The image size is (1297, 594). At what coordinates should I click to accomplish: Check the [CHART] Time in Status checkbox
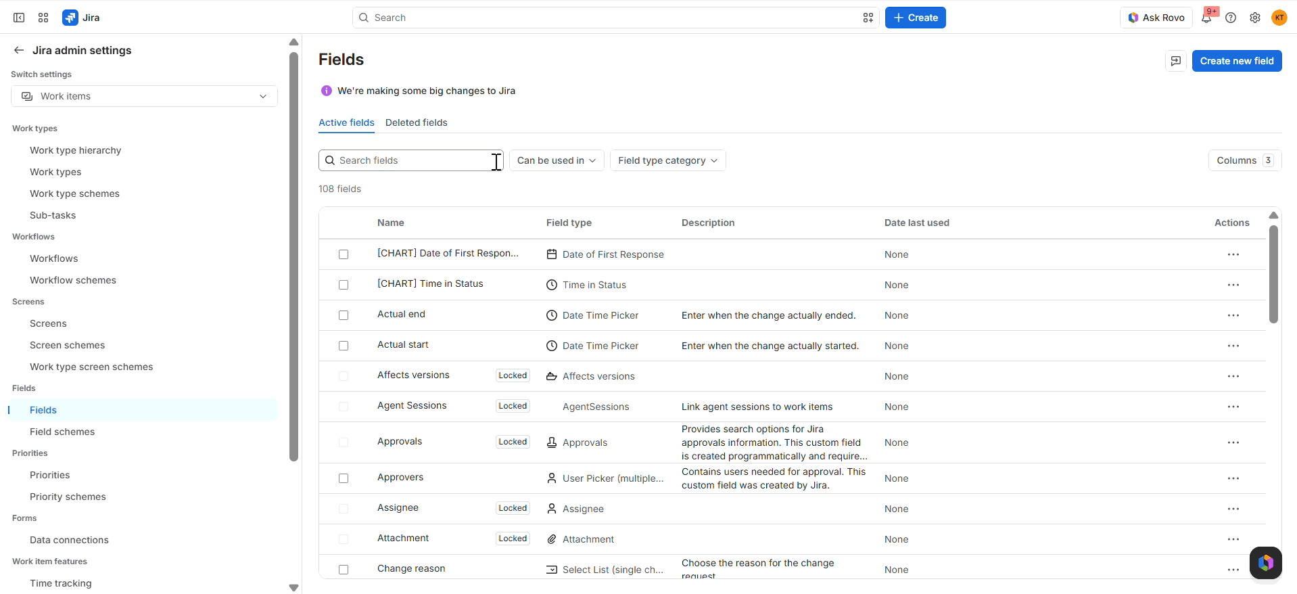tap(344, 285)
